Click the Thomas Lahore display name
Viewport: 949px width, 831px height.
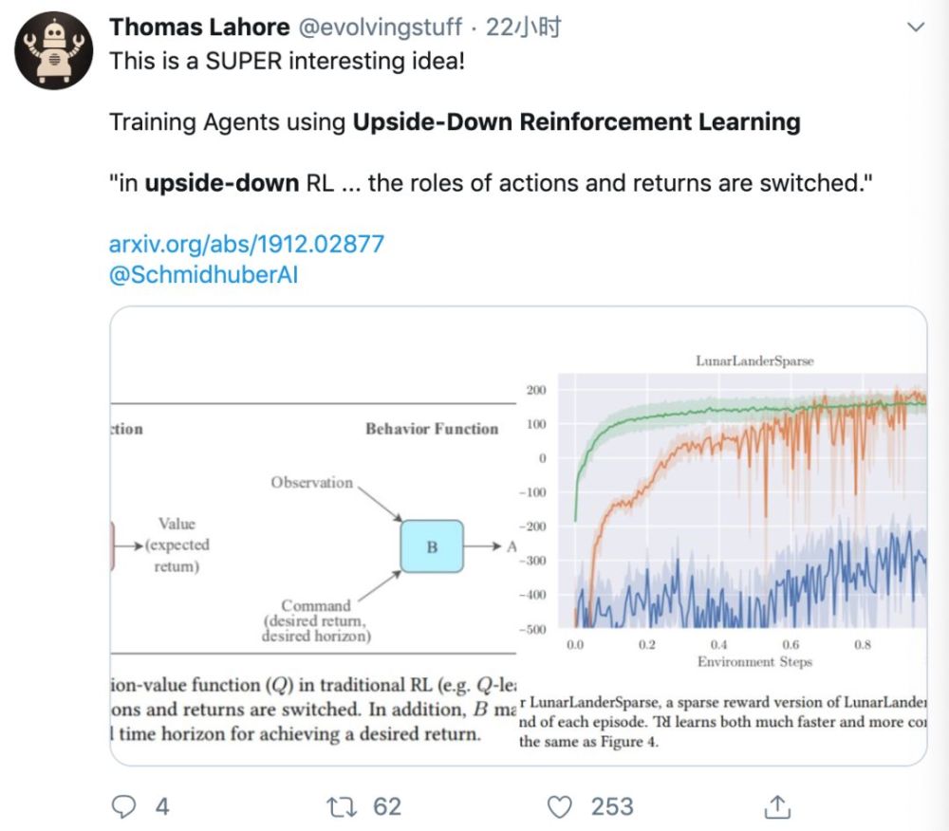(199, 27)
